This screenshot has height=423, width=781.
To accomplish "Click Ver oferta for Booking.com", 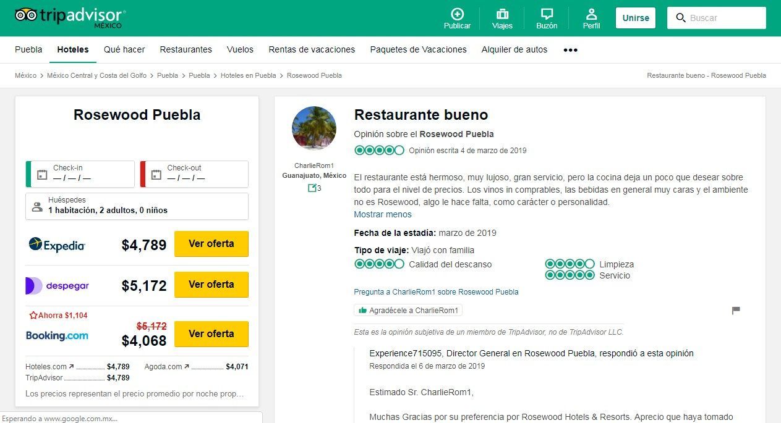I will (211, 334).
